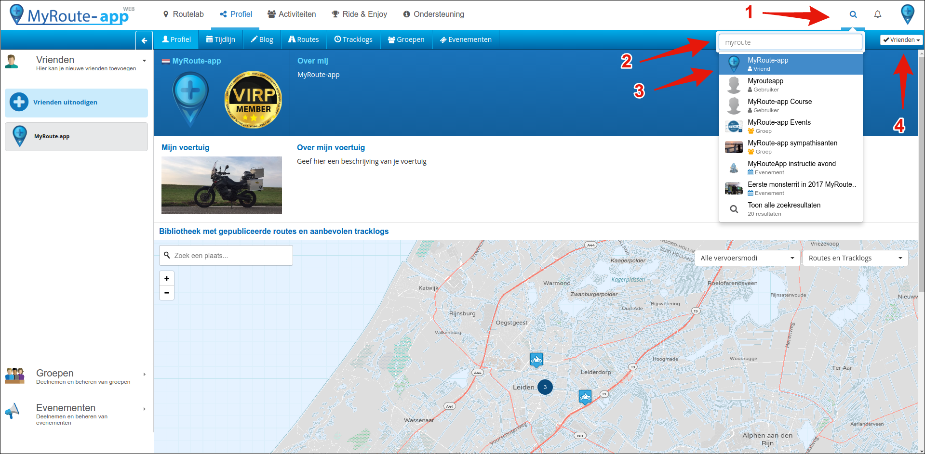The image size is (925, 454).
Task: Click the Zoek een plaats input field
Action: coord(226,256)
